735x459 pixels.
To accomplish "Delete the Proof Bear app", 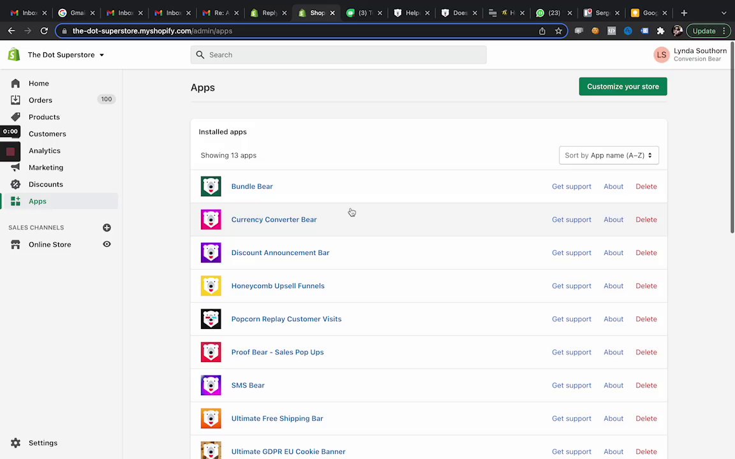I will coord(646,352).
